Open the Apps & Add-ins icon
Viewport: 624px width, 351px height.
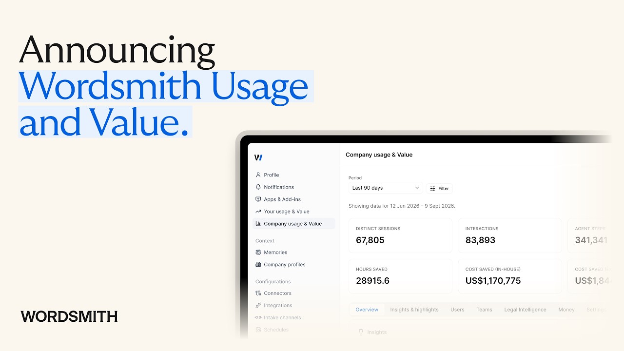point(258,199)
